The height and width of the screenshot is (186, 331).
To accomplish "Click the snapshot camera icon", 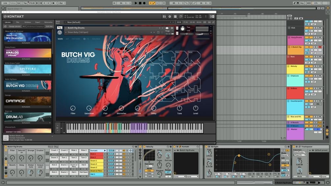I will coord(167,28).
